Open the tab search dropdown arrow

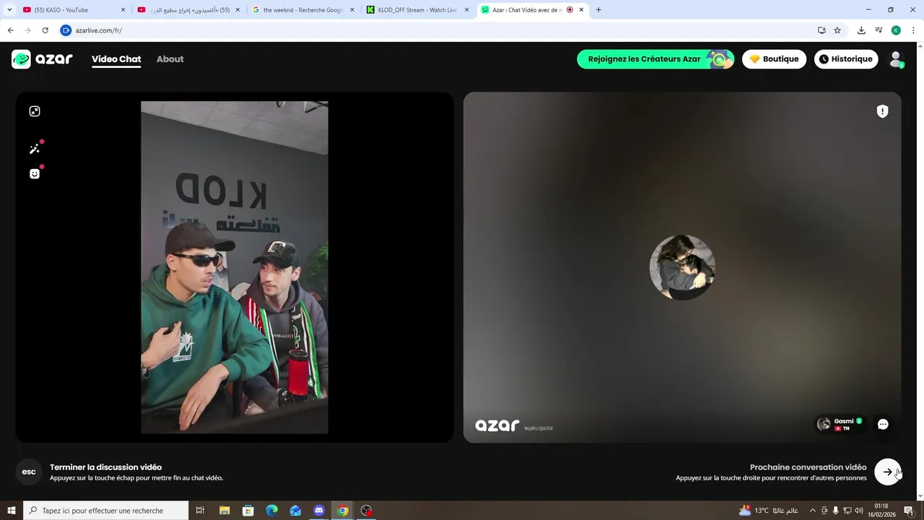tap(9, 10)
